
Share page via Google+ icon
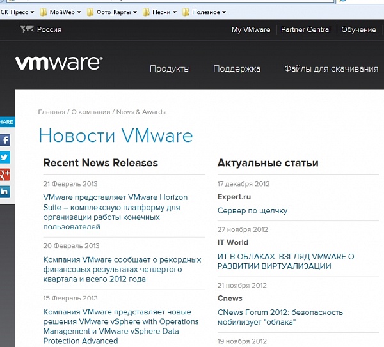coord(5,174)
